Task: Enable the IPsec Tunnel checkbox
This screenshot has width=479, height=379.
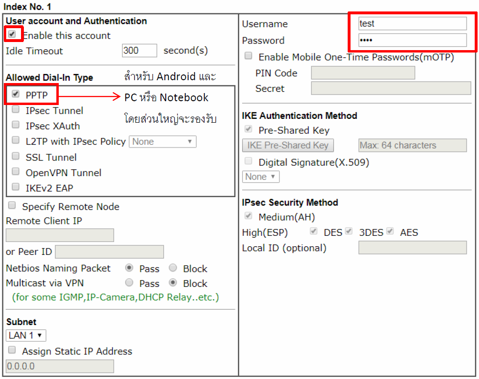Action: point(16,110)
